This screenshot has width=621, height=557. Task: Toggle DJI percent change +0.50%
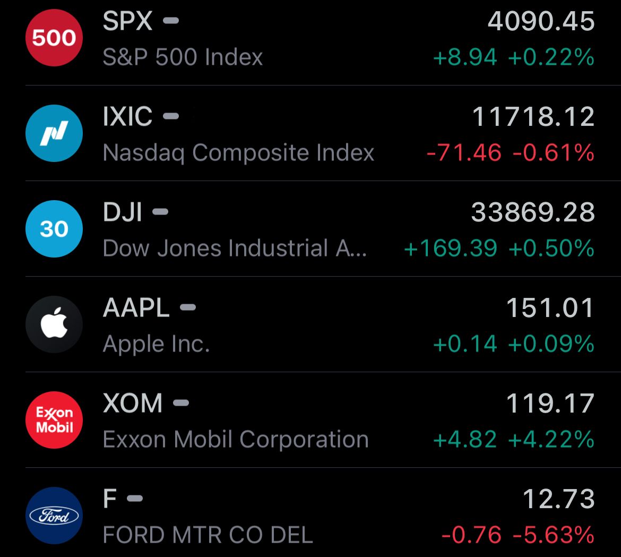point(551,248)
